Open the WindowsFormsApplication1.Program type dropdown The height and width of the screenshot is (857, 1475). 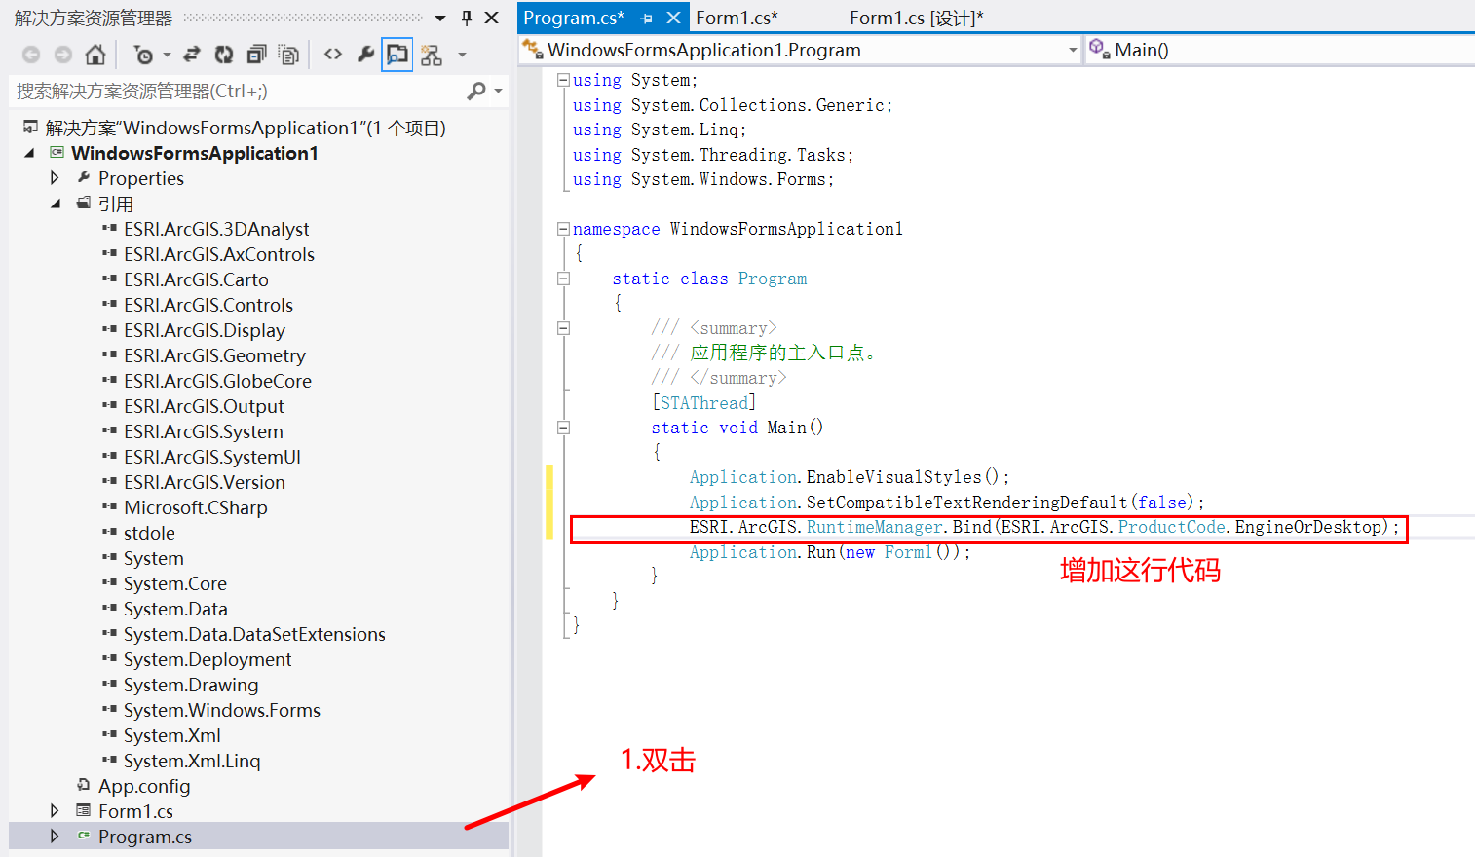tap(1072, 49)
